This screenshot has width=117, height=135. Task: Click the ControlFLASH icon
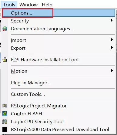(x=5, y=113)
